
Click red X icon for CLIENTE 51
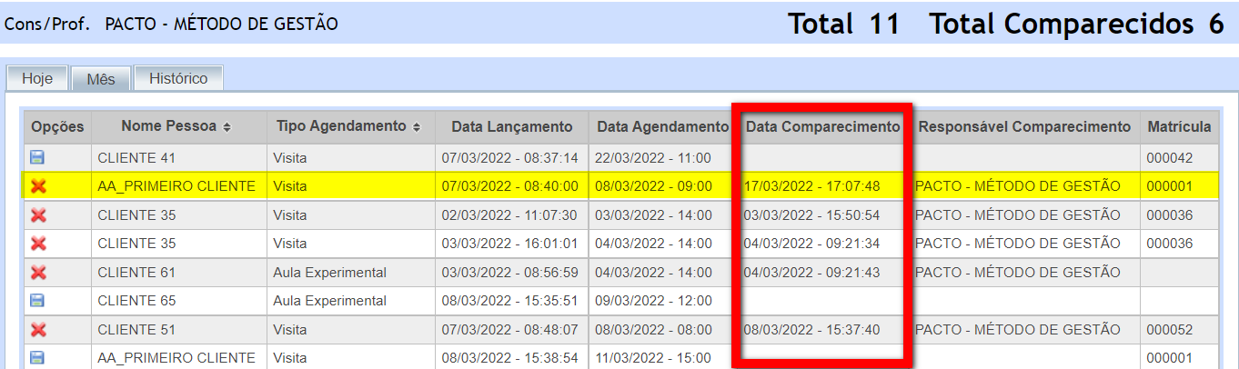click(38, 330)
